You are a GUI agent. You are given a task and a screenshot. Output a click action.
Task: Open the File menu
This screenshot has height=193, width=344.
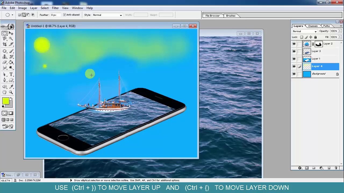tap(4, 8)
